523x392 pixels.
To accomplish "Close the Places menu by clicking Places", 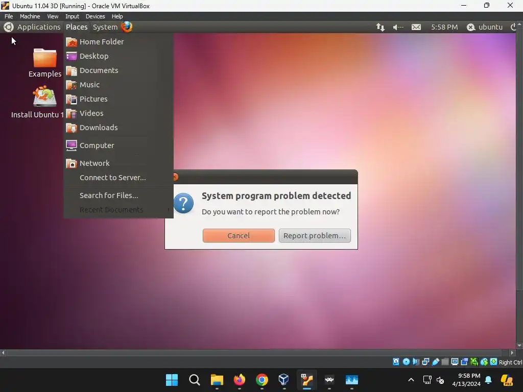I will [x=77, y=27].
